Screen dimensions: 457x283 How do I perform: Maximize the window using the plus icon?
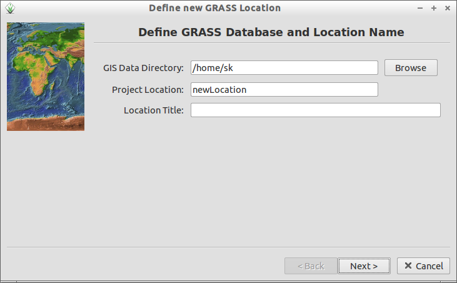pos(434,8)
